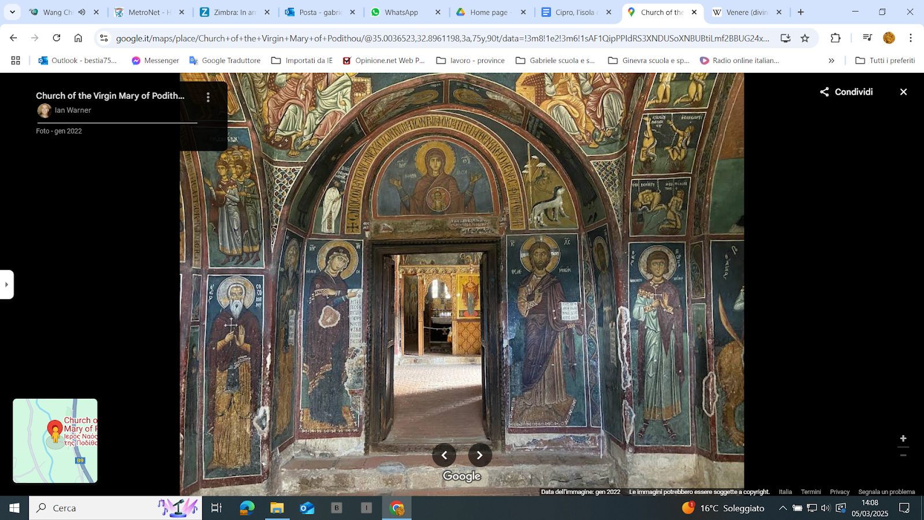
Task: Click the Cerca taskbar search box
Action: click(115, 508)
